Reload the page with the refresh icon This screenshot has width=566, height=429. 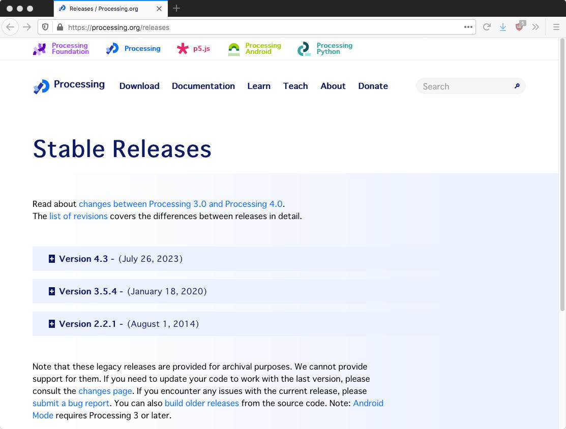(x=487, y=27)
